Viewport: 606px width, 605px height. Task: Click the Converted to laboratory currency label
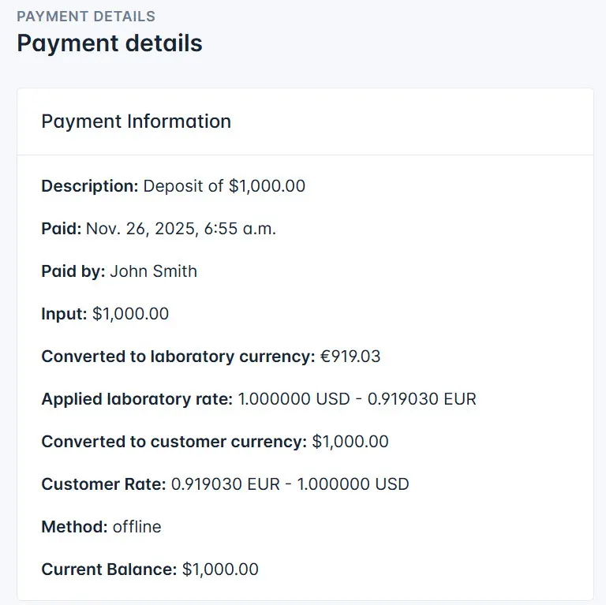pos(178,357)
